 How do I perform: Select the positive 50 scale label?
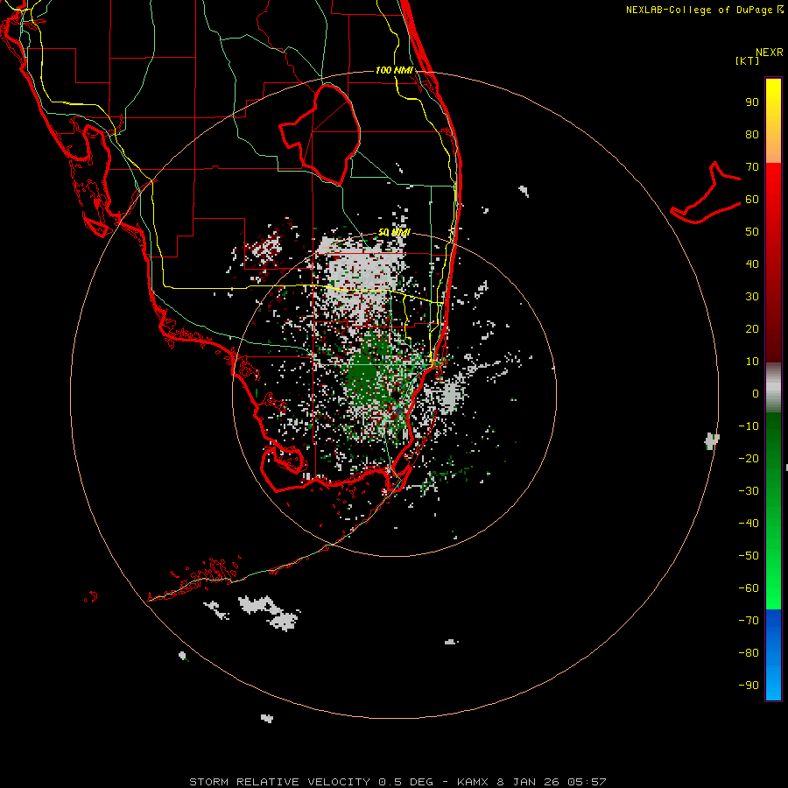(x=752, y=232)
